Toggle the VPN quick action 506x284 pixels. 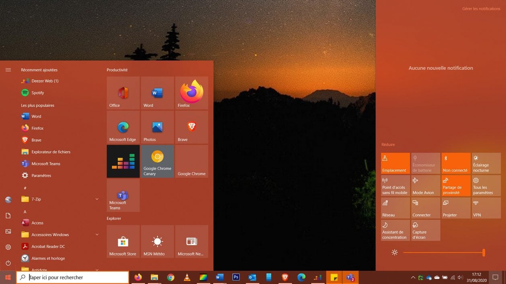(486, 208)
